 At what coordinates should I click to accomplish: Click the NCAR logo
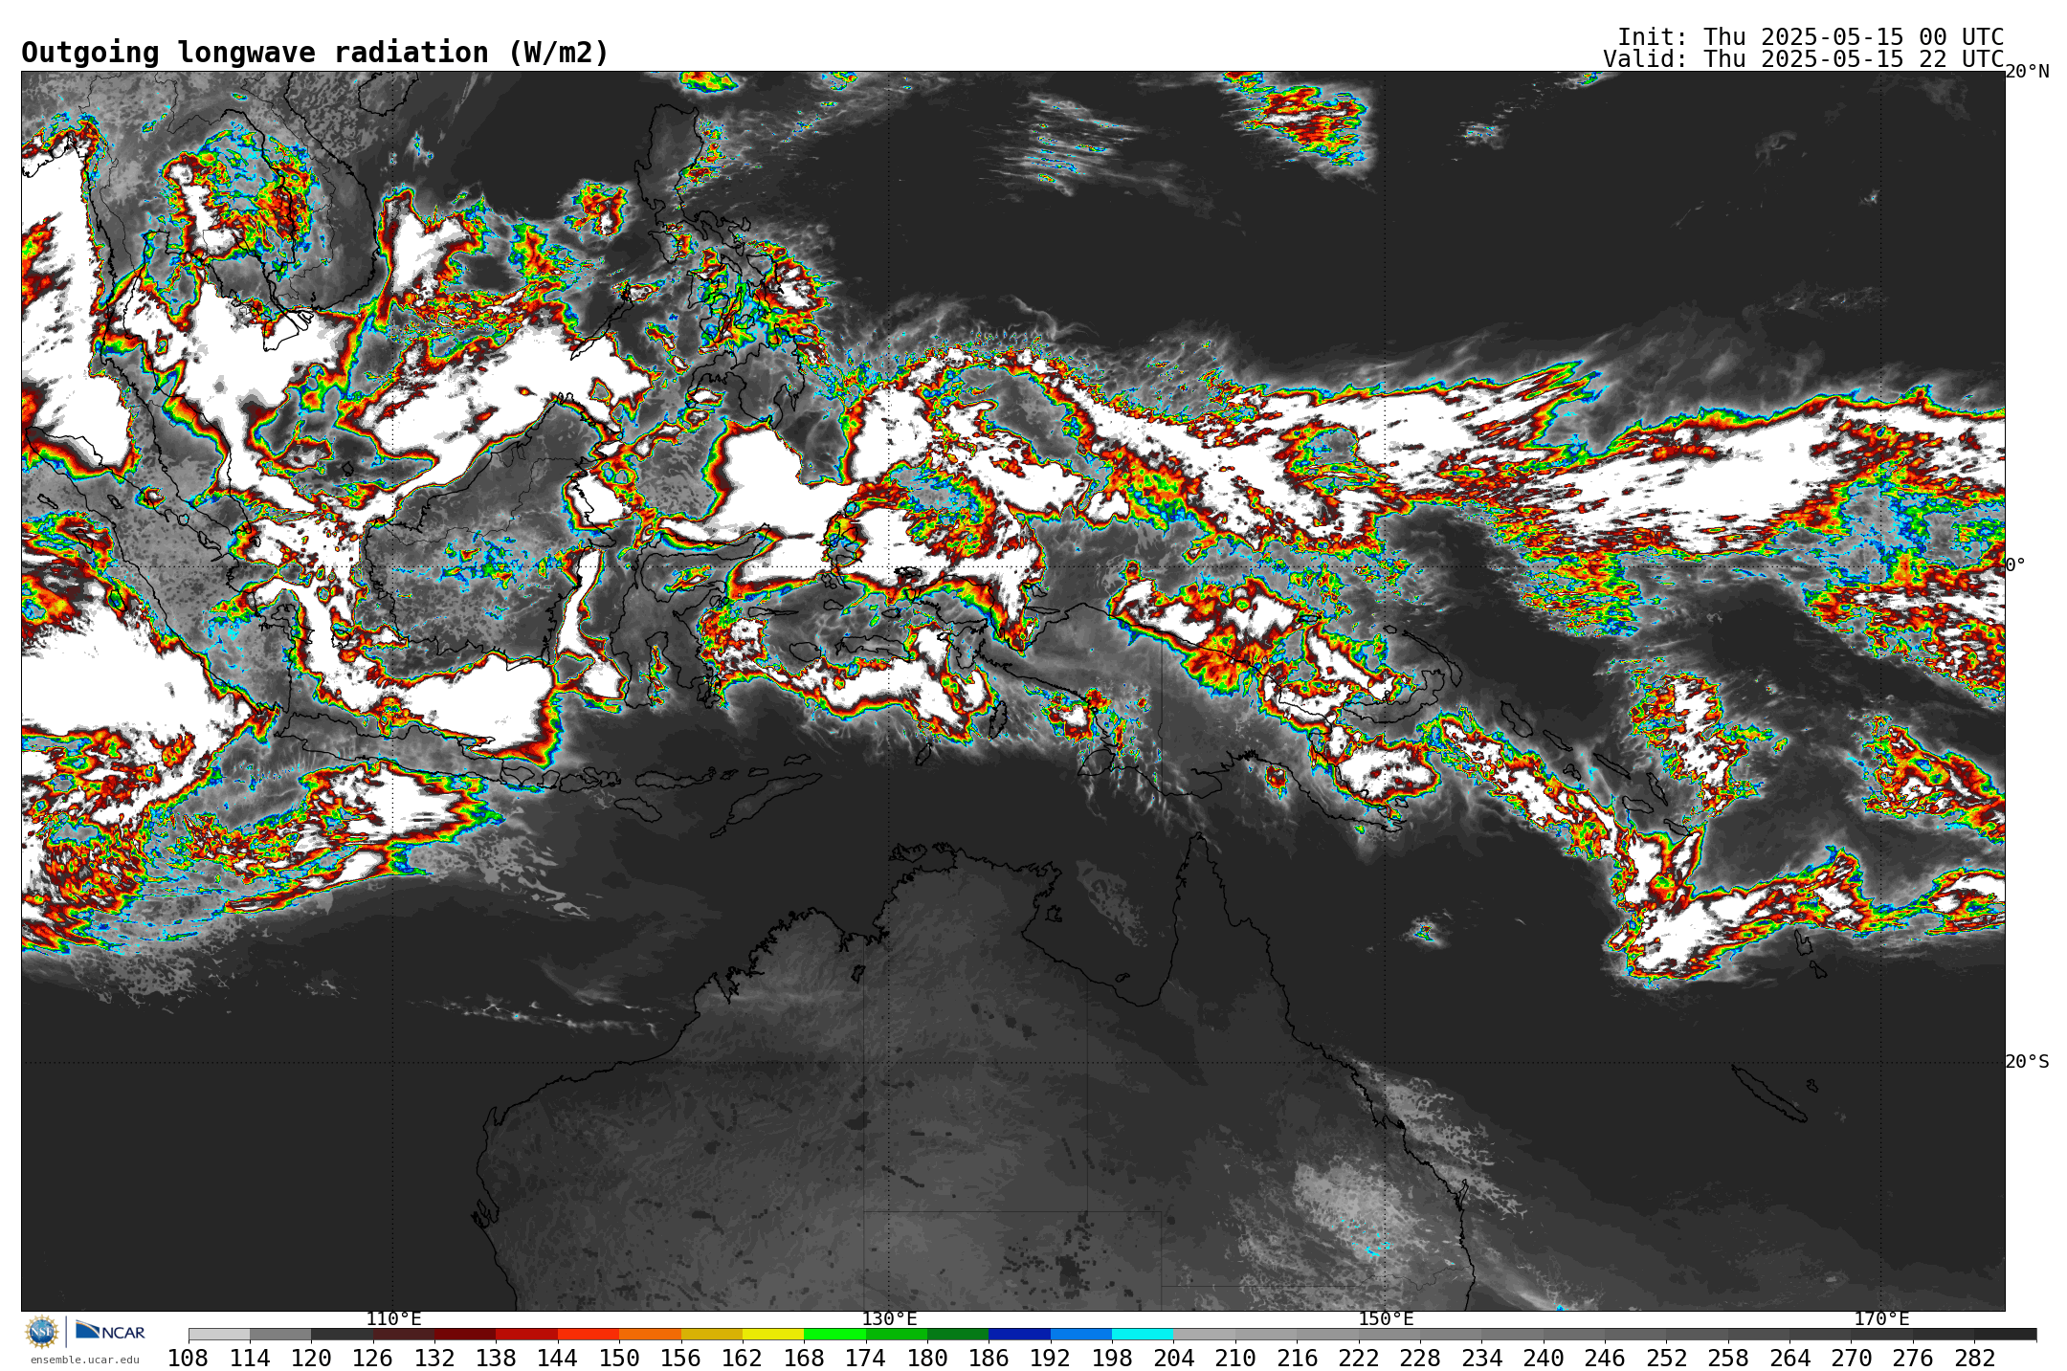pyautogui.click(x=110, y=1331)
